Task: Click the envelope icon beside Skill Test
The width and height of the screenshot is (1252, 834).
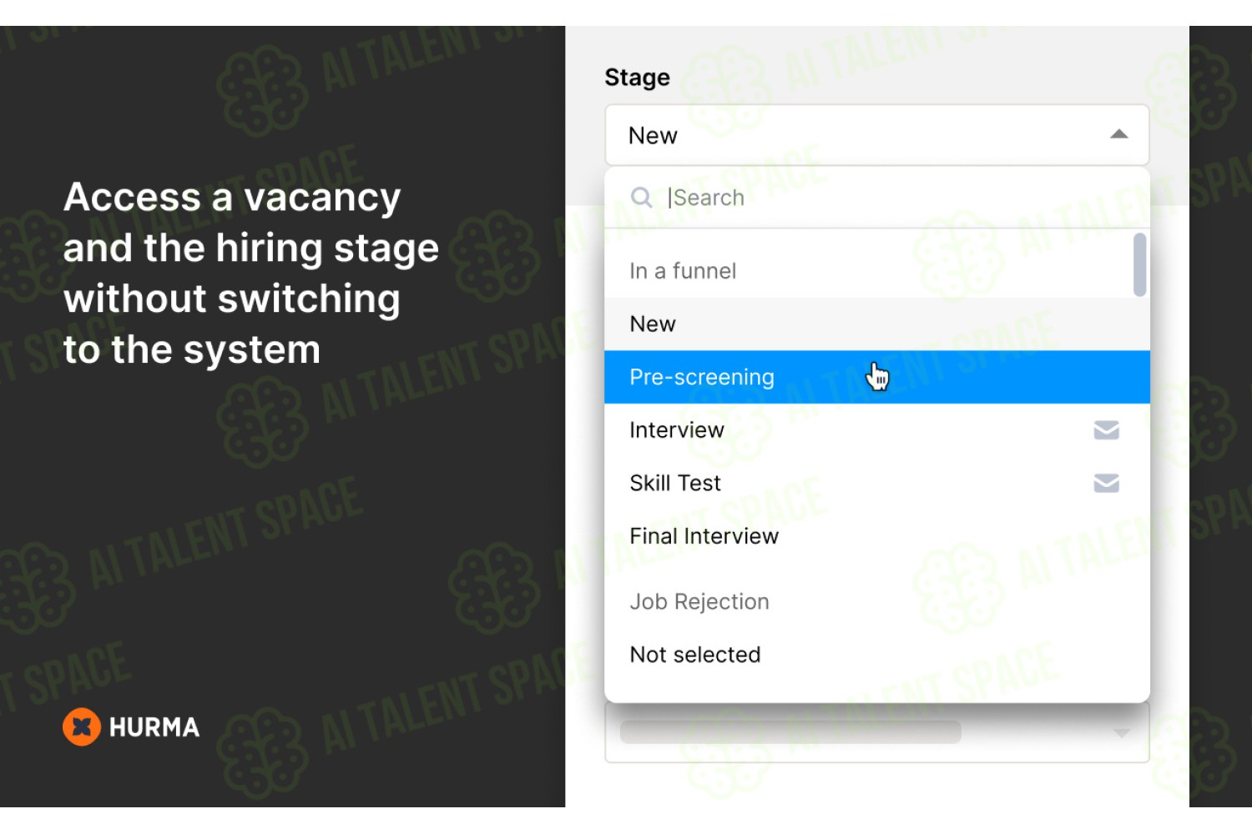Action: coord(1106,483)
